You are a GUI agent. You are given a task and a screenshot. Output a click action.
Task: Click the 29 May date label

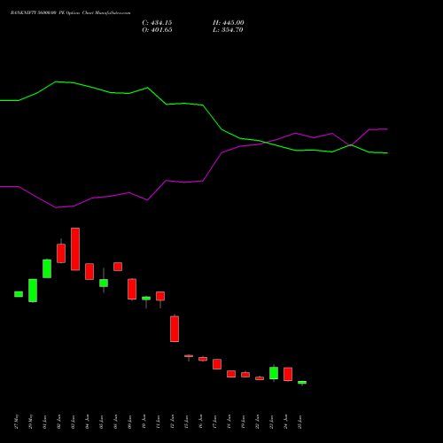[31, 422]
